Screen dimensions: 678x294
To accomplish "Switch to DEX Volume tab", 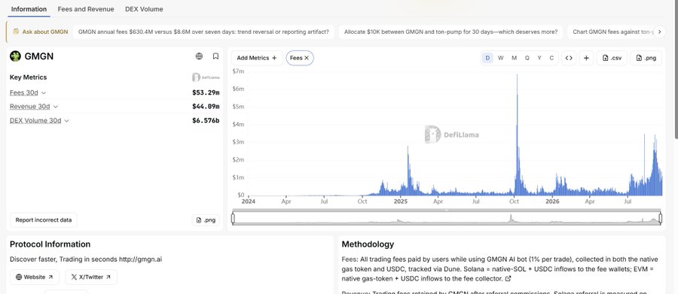I will coord(144,9).
